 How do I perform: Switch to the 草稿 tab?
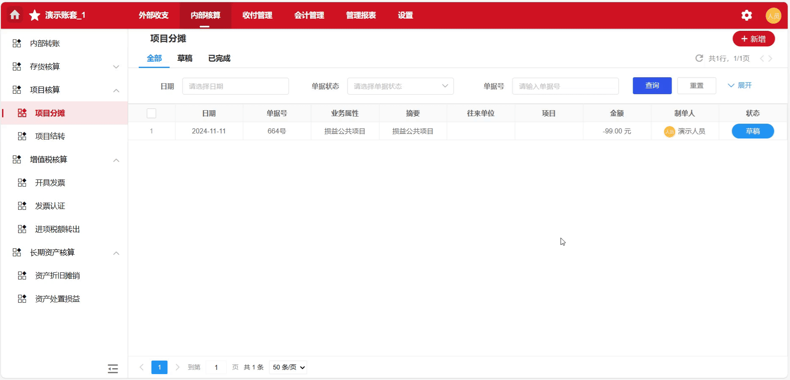[x=185, y=58]
